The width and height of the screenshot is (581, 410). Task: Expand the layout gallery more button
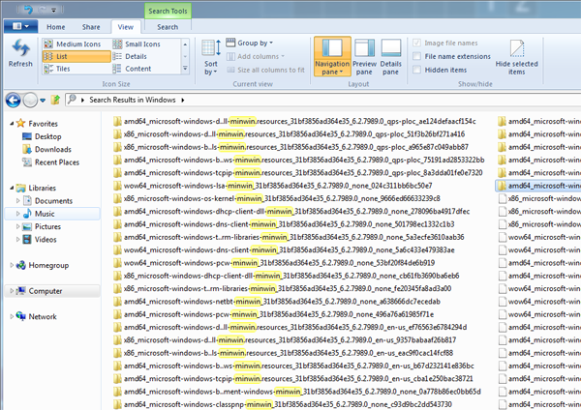[185, 69]
